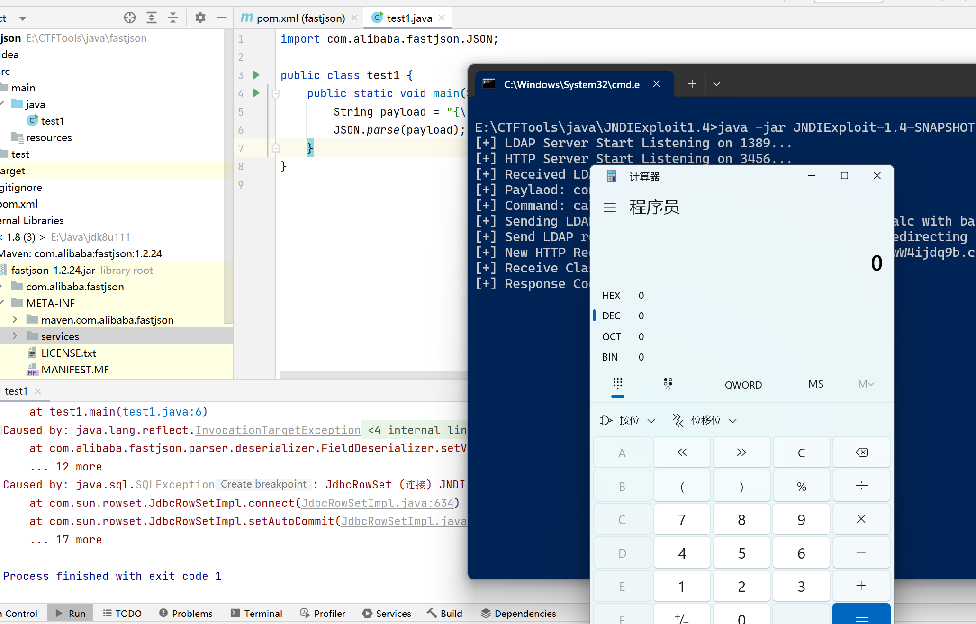The image size is (976, 624).
Task: Run class test1 via gutter arrow
Action: (x=256, y=75)
